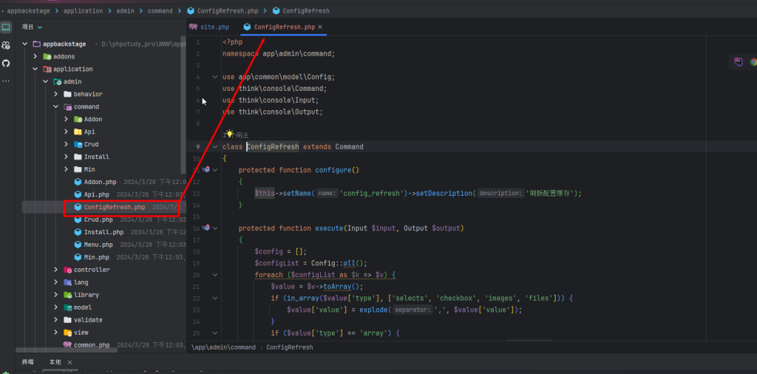Fold the execute function block

click(x=215, y=228)
